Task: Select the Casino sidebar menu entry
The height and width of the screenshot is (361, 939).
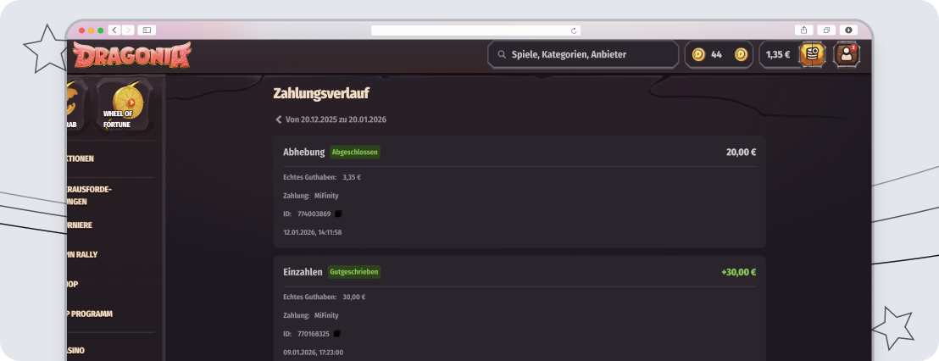Action: (76, 350)
